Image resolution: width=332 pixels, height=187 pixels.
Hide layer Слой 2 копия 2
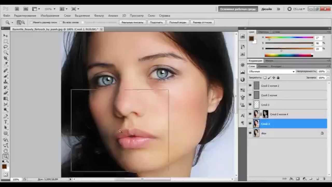tap(250, 85)
